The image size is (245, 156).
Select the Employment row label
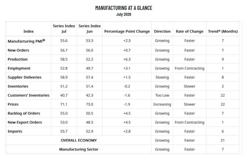(x=19, y=68)
